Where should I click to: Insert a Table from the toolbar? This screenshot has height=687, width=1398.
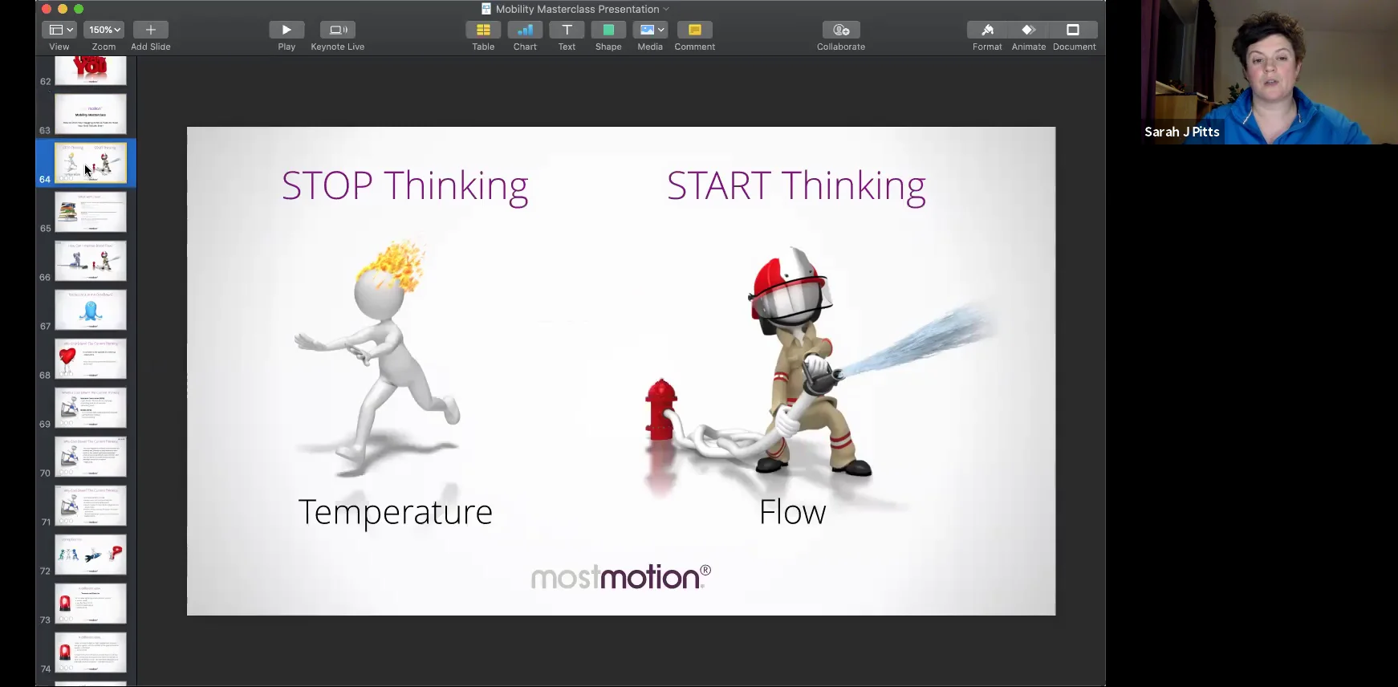483,30
